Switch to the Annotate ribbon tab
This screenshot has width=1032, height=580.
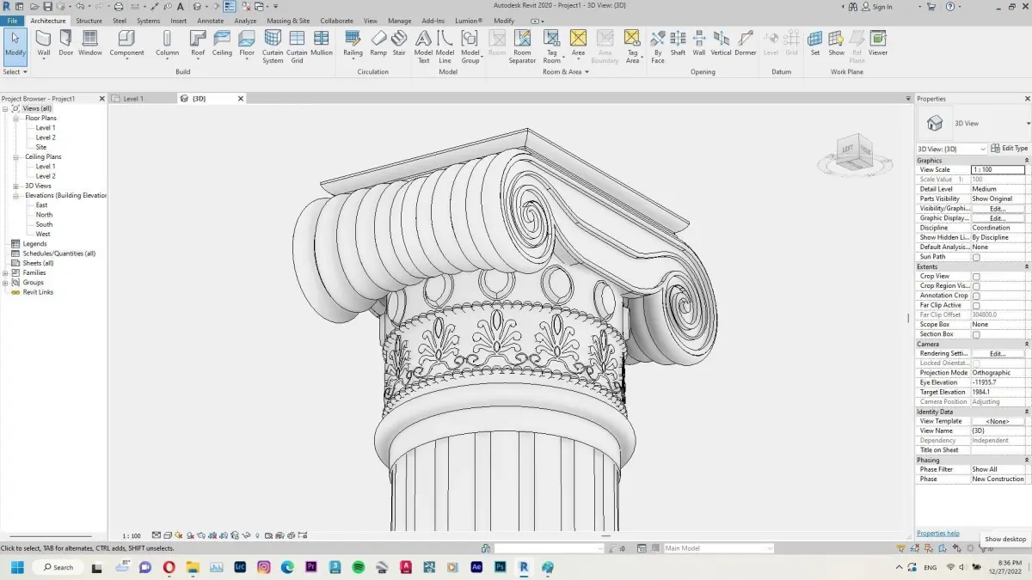coord(211,21)
